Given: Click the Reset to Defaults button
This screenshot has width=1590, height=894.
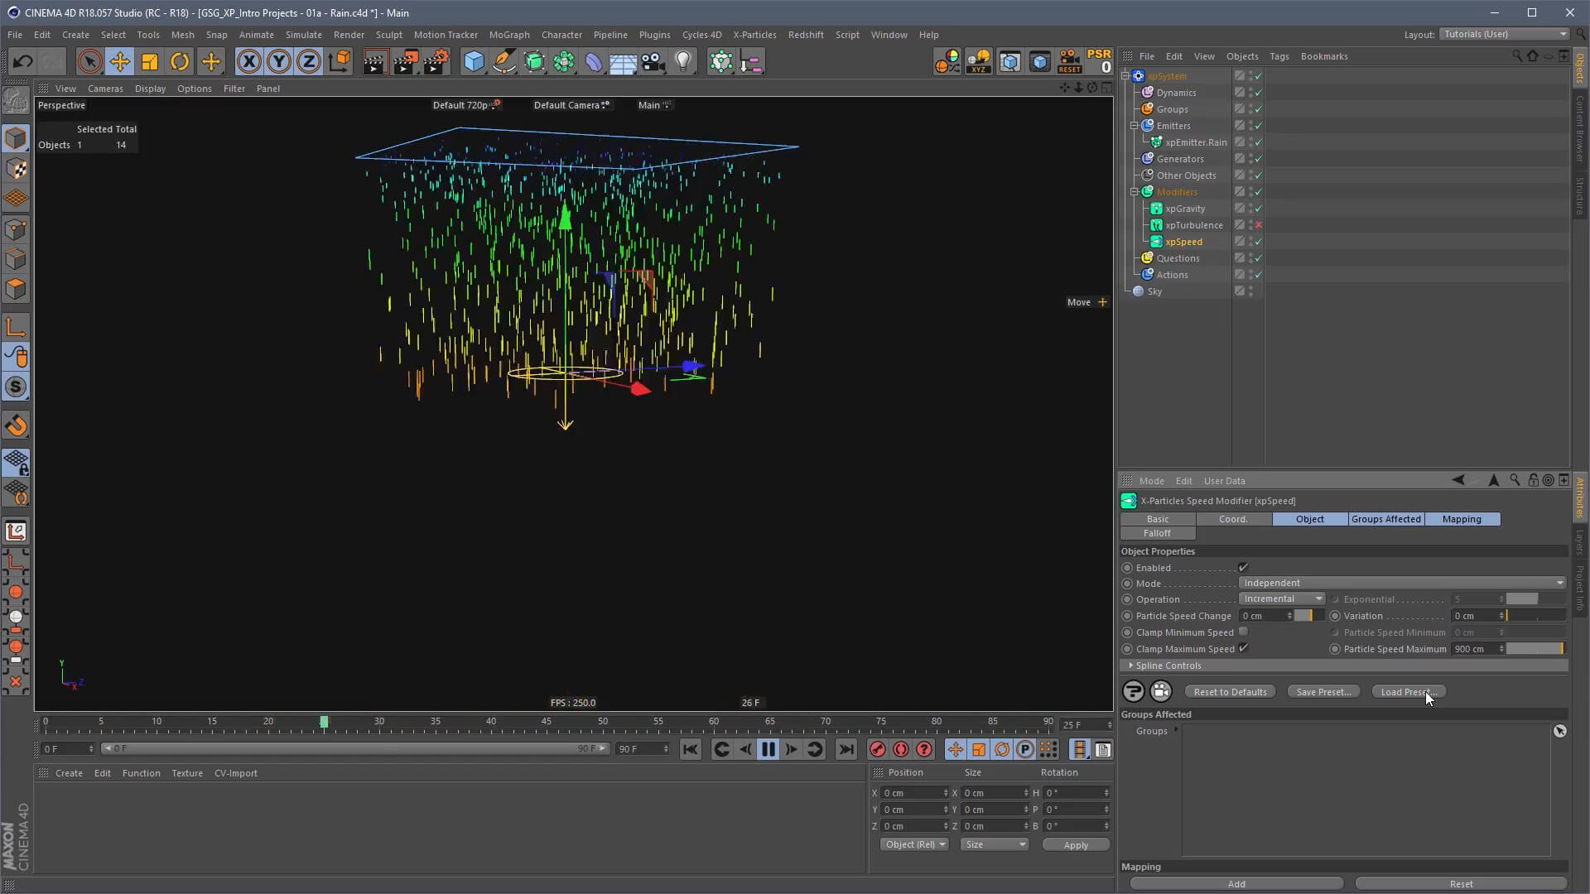Looking at the screenshot, I should [1230, 692].
